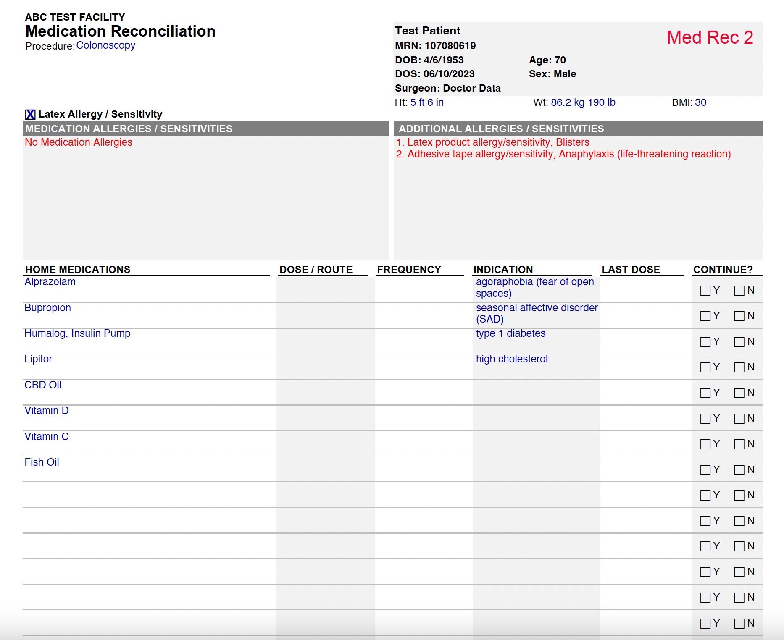Click the HOME MEDICATIONS column header
This screenshot has height=640, width=784.
click(78, 270)
